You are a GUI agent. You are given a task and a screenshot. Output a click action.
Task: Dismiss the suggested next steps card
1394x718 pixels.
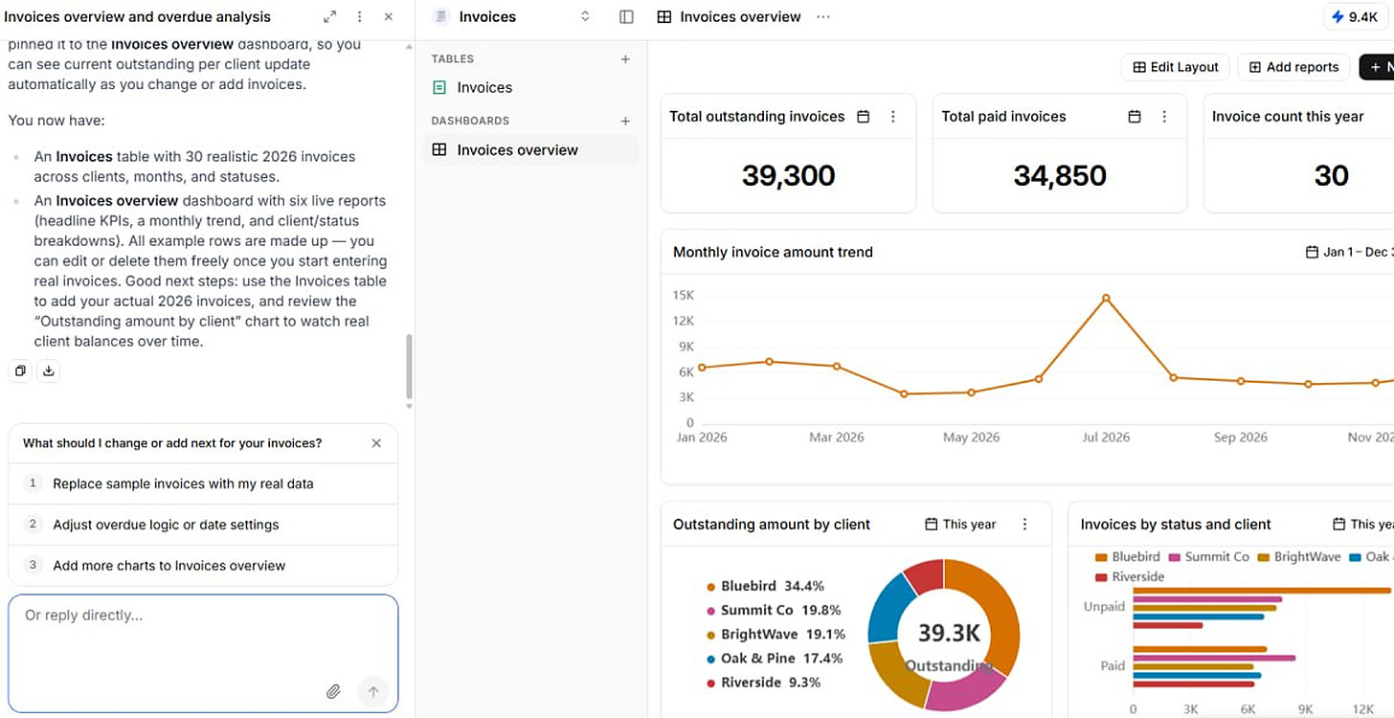376,443
